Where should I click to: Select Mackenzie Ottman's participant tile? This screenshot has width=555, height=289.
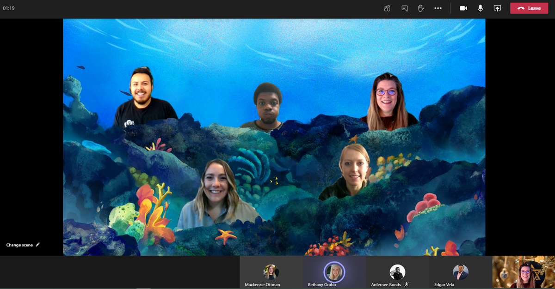pos(271,273)
